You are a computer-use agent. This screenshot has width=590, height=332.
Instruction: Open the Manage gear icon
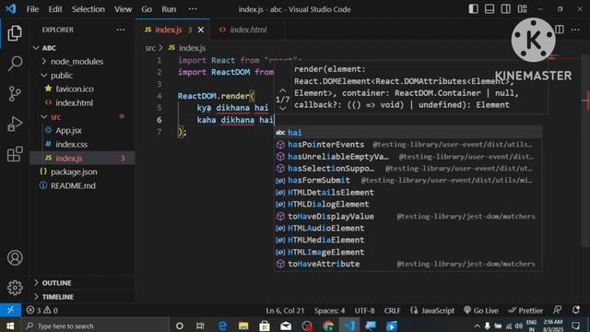click(x=15, y=288)
